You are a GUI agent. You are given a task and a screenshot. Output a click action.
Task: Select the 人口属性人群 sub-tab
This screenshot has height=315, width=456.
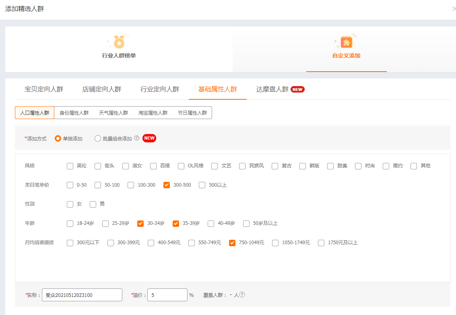[x=35, y=113]
